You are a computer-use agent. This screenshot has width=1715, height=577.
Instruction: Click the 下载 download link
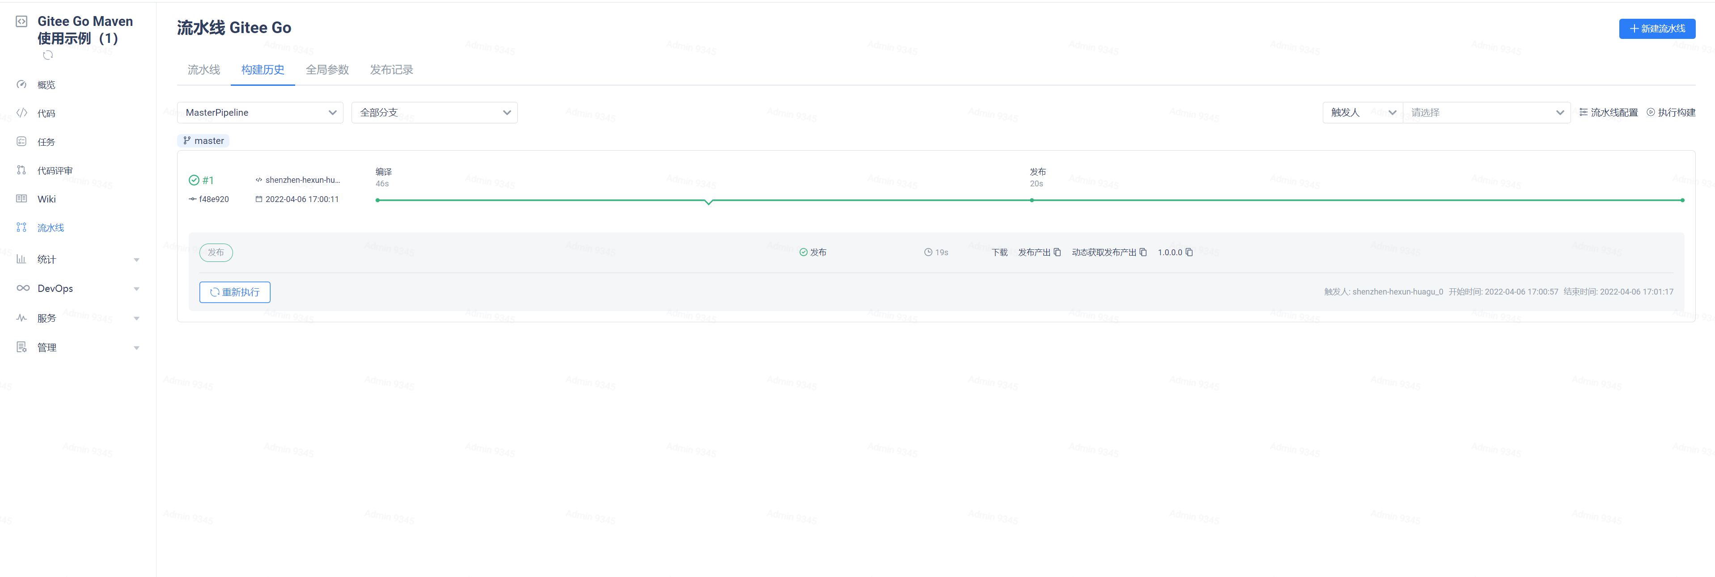point(999,252)
